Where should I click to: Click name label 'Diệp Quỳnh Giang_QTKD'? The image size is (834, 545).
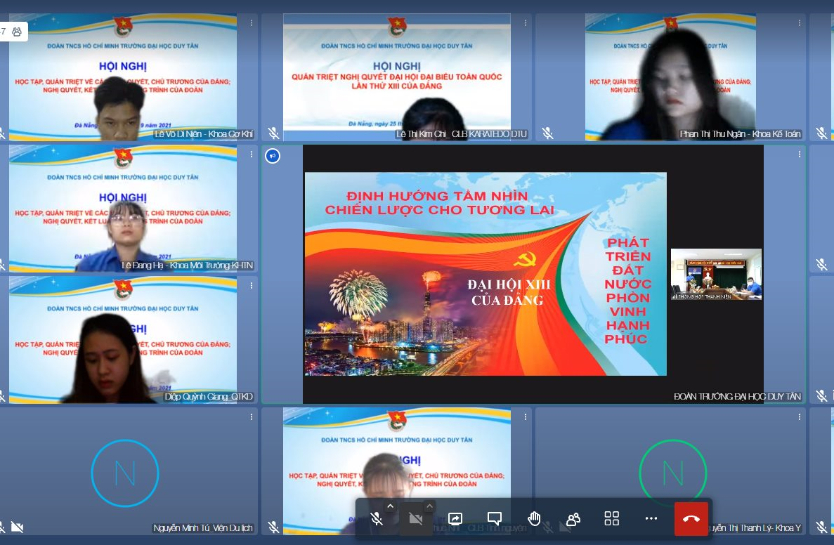209,397
